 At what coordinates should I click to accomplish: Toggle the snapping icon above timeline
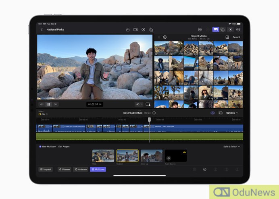pyautogui.click(x=212, y=113)
